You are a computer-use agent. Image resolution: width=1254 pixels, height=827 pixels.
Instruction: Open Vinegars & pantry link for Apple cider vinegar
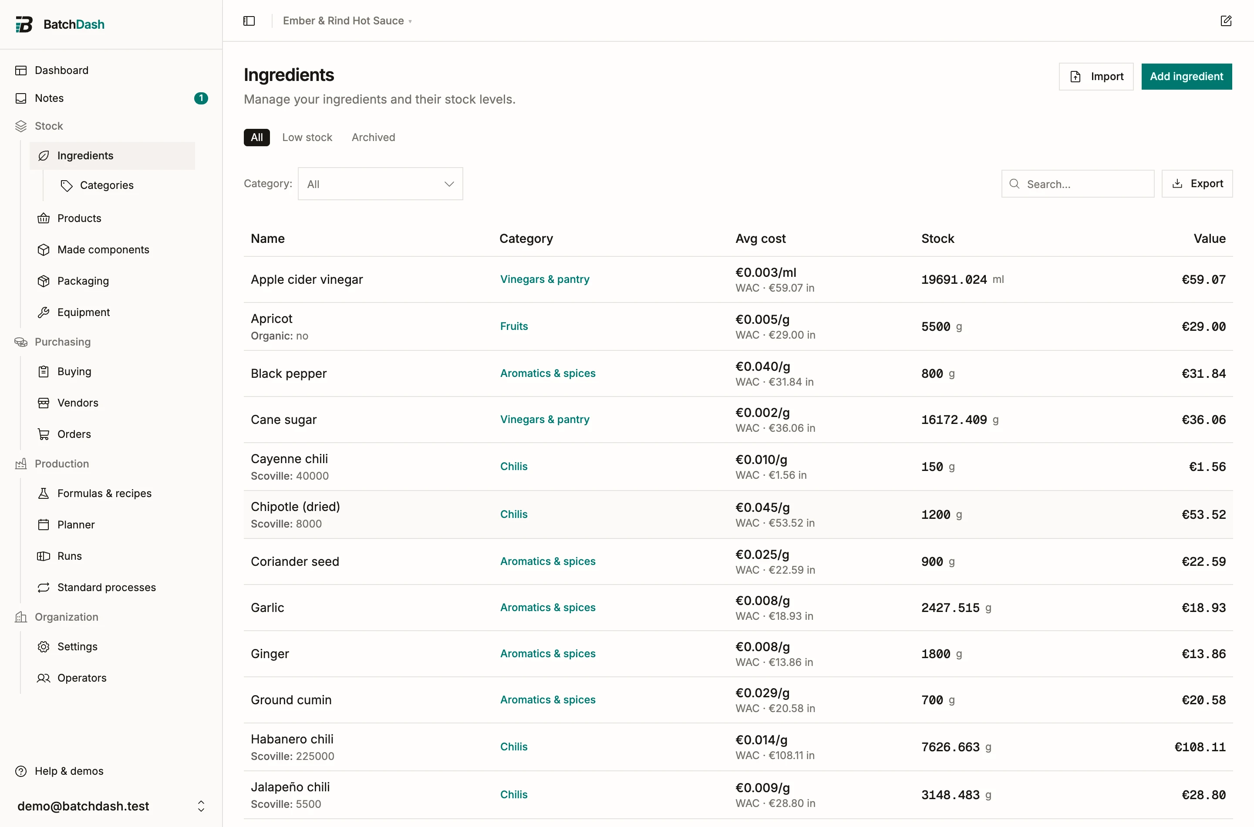pyautogui.click(x=544, y=279)
